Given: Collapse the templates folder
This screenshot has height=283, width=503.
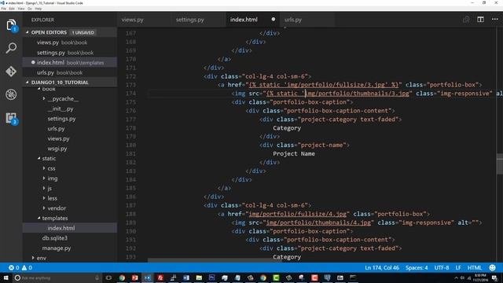Looking at the screenshot, I should (39, 219).
